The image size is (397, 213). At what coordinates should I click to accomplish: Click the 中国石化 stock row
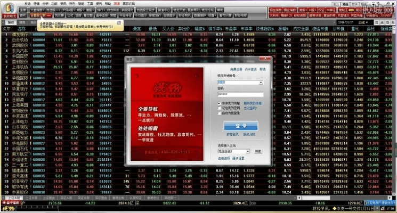[x=198, y=149]
